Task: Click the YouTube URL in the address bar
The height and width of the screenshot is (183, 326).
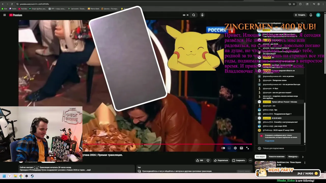Action: 34,4
